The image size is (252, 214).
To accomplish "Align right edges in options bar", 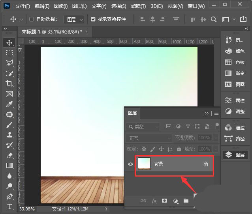I will click(162, 19).
